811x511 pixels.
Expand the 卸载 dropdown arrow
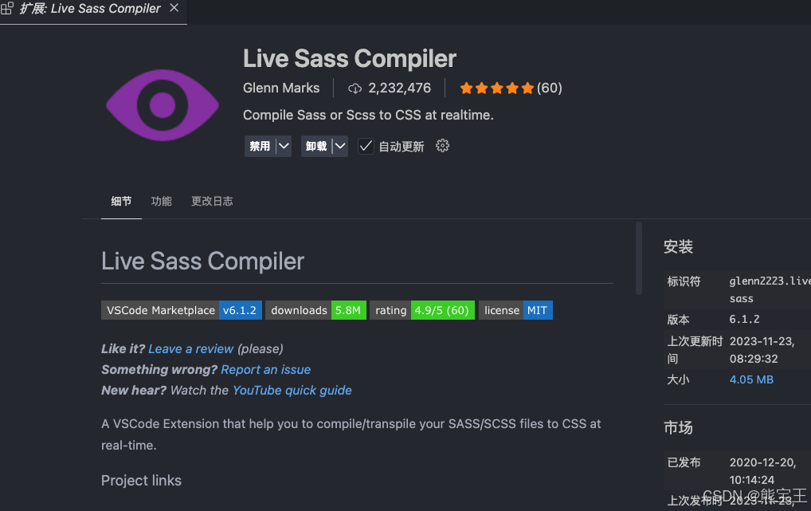(x=340, y=146)
